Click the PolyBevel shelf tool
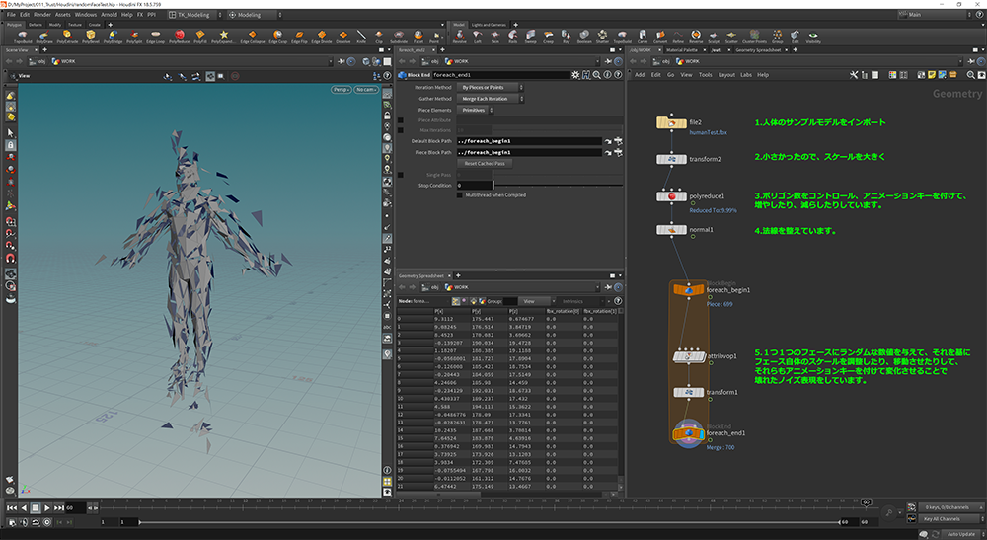987x540 pixels. pos(91,36)
